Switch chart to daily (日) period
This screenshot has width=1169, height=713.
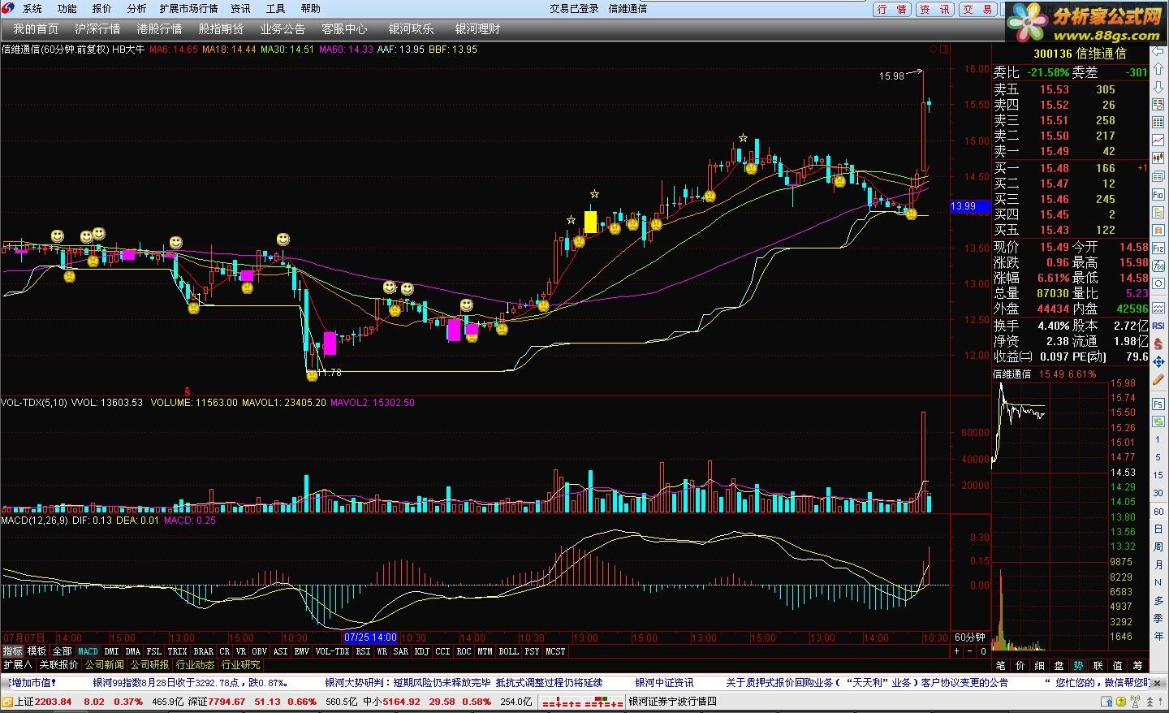(1158, 529)
